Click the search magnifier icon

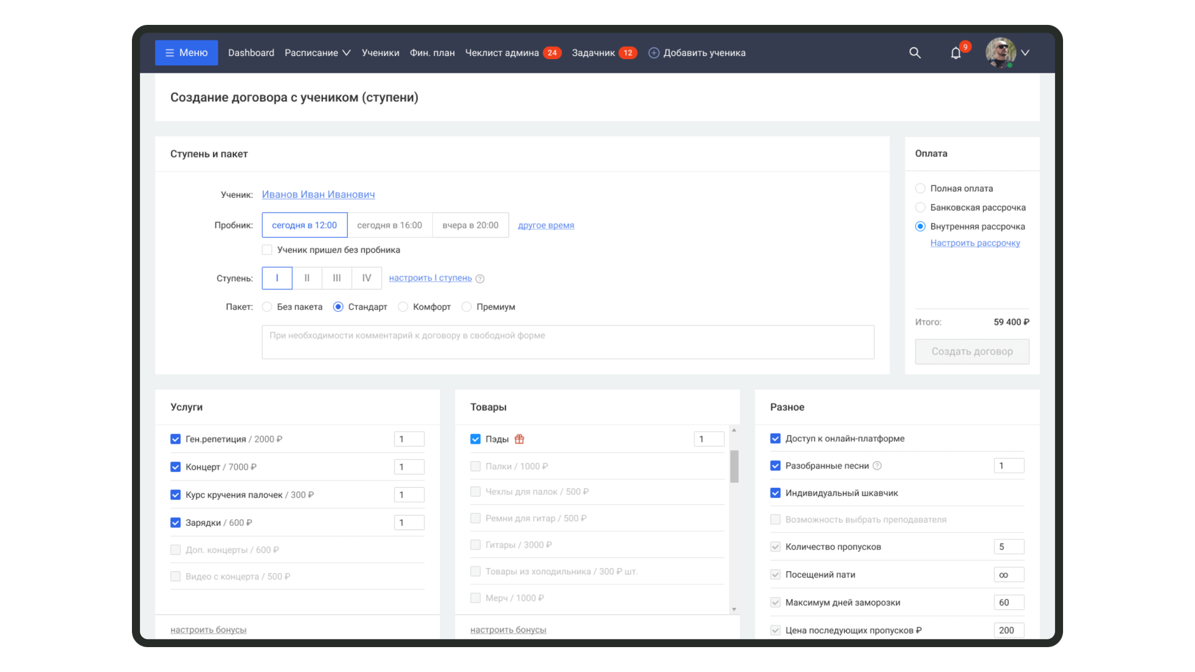coord(914,53)
